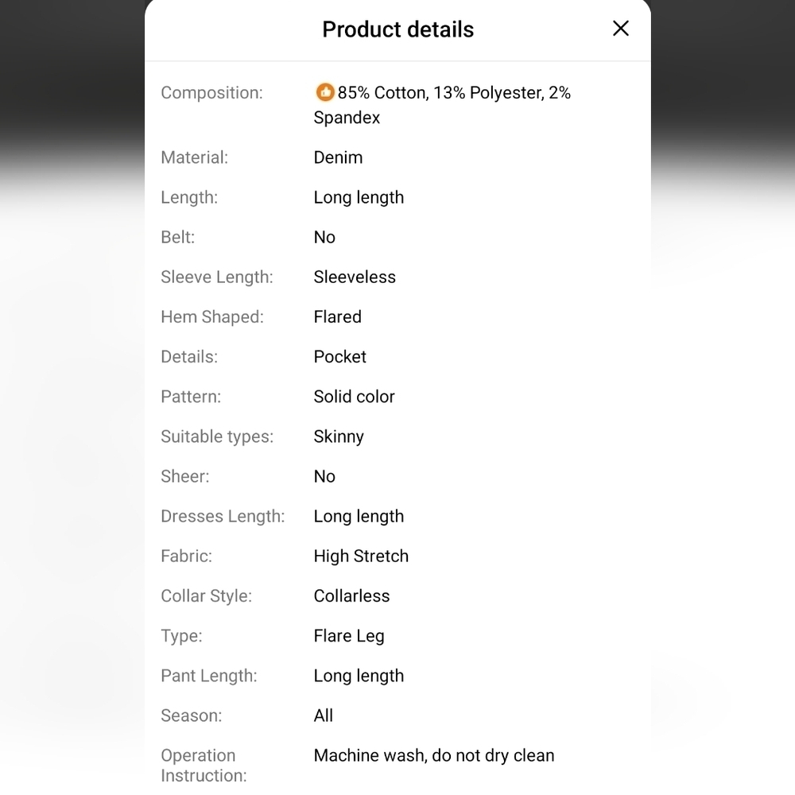This screenshot has width=795, height=795.
Task: Click the Dresses Length label
Action: tap(223, 516)
